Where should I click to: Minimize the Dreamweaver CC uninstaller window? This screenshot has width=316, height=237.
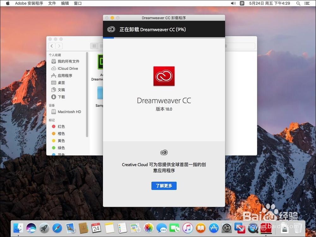coord(112,18)
